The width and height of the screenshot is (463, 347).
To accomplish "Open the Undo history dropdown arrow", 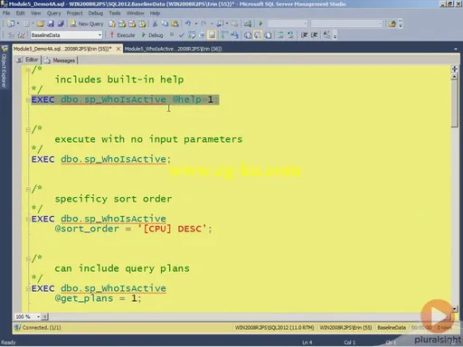I will 196,23.
